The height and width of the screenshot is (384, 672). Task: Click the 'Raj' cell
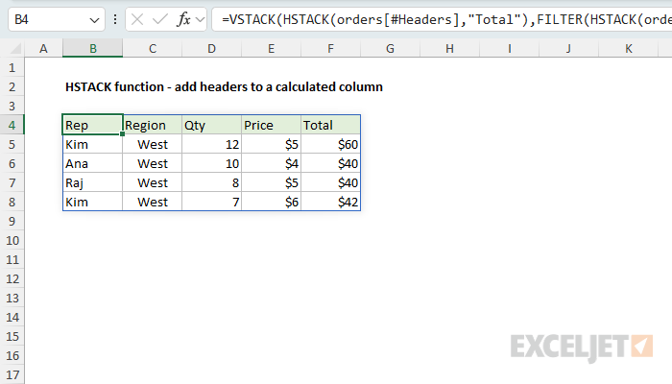tap(92, 183)
